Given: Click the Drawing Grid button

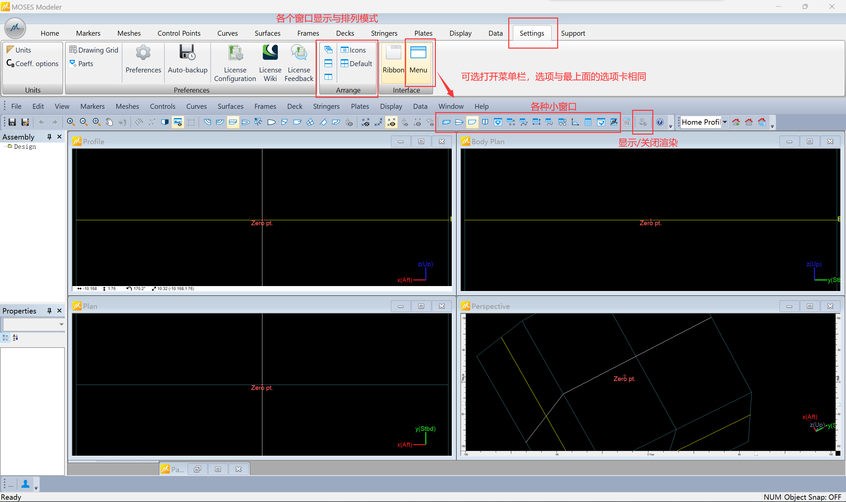Looking at the screenshot, I should [x=94, y=50].
